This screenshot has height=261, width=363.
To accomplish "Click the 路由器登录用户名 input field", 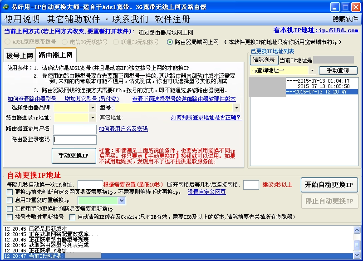I will coord(75,129).
